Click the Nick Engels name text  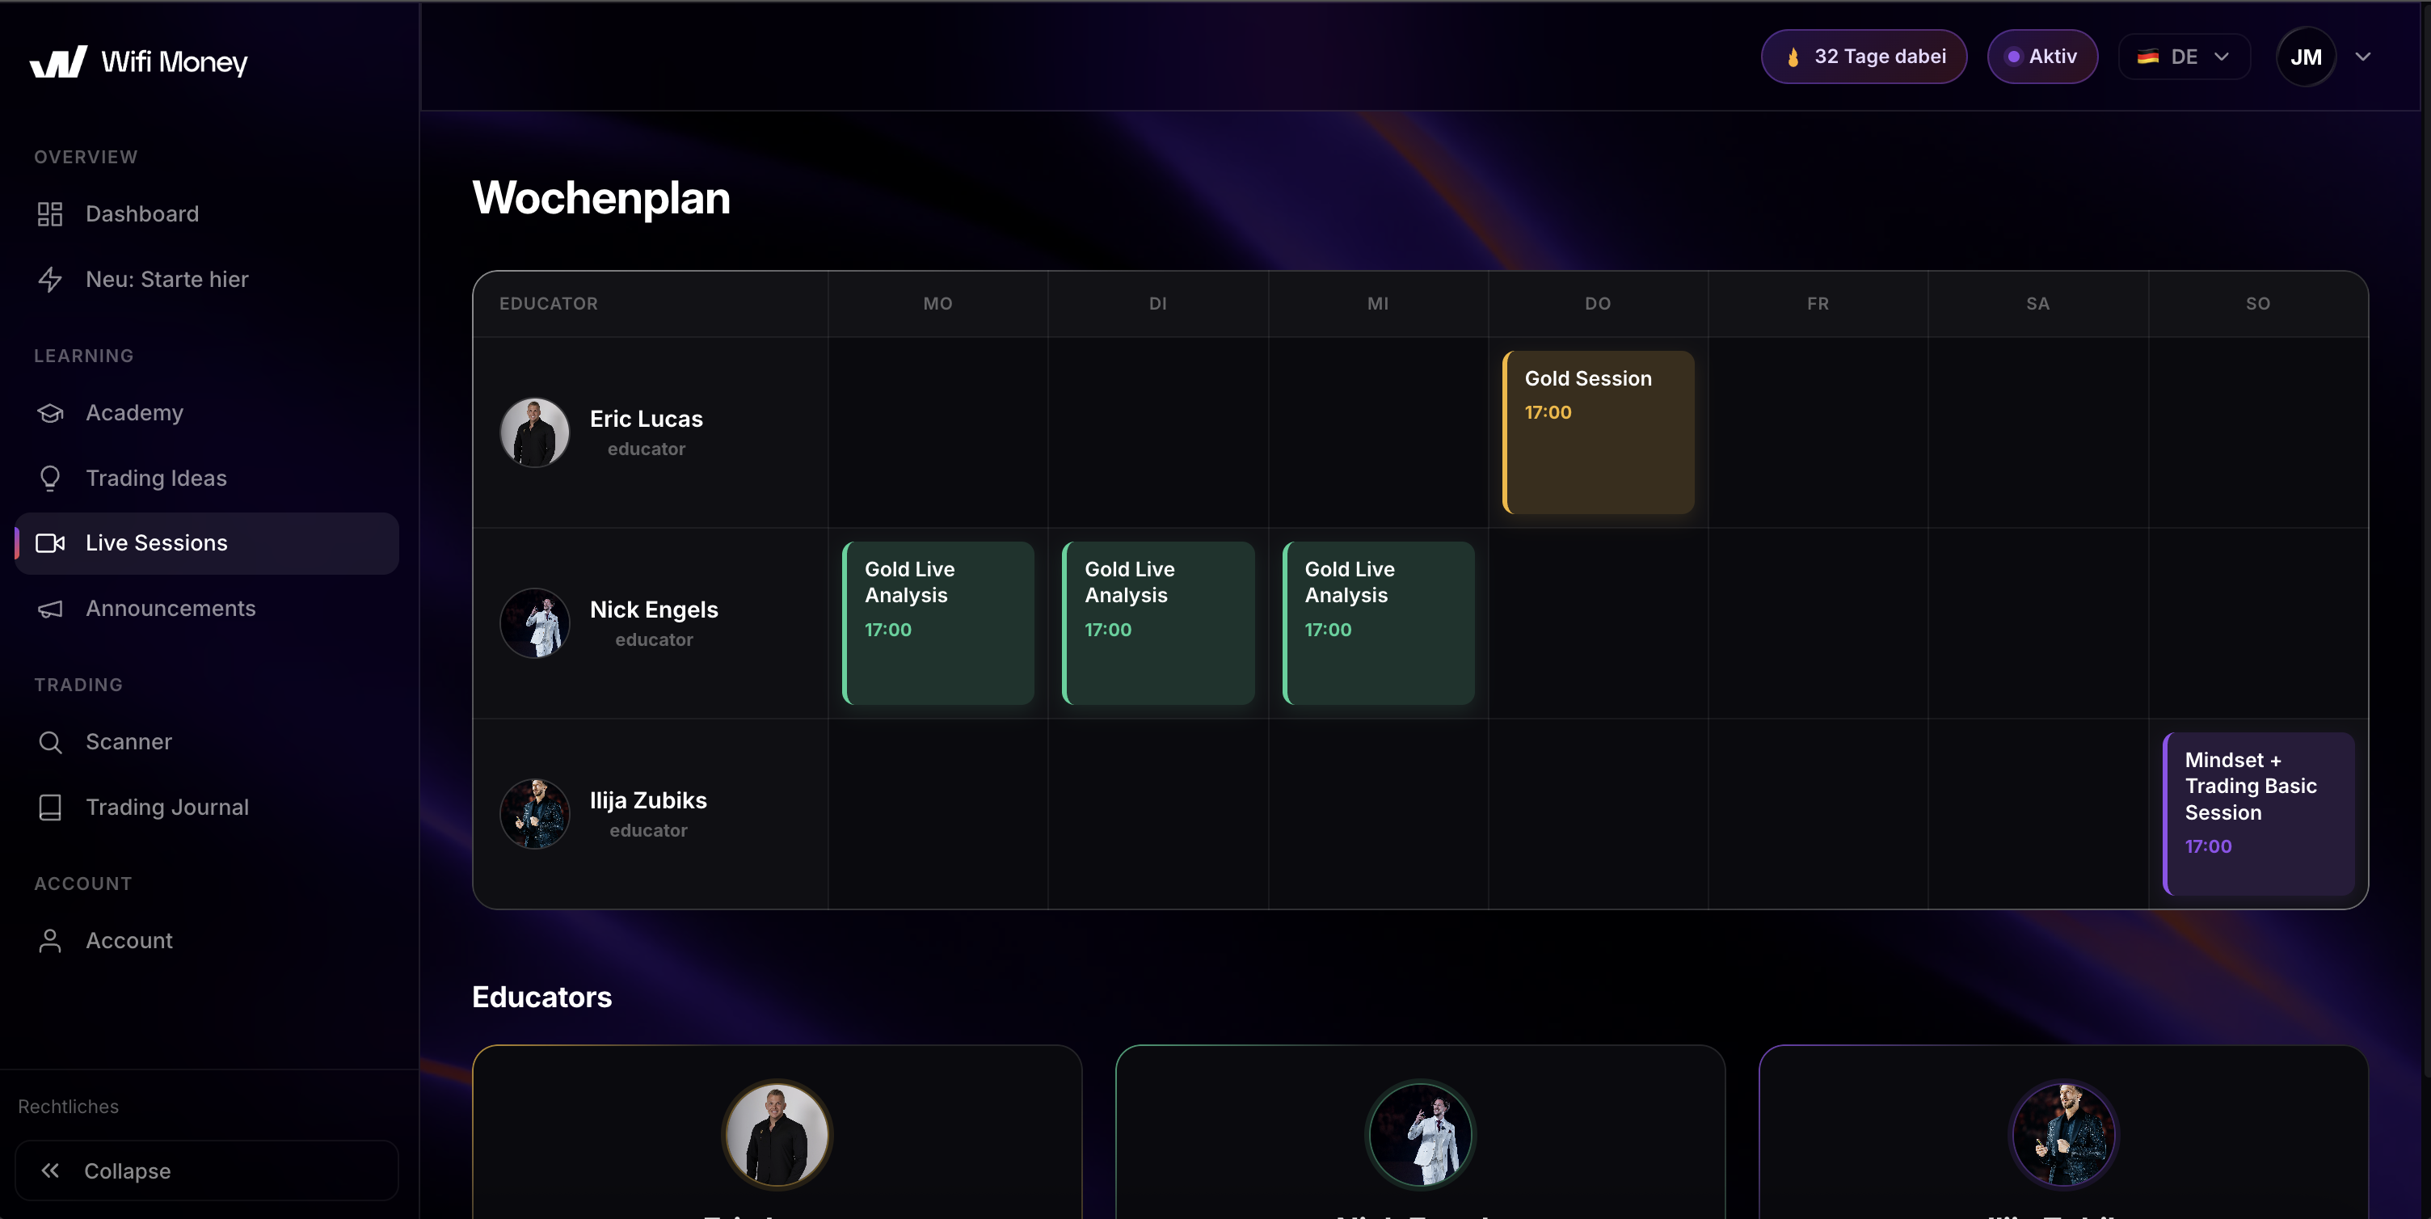[654, 610]
